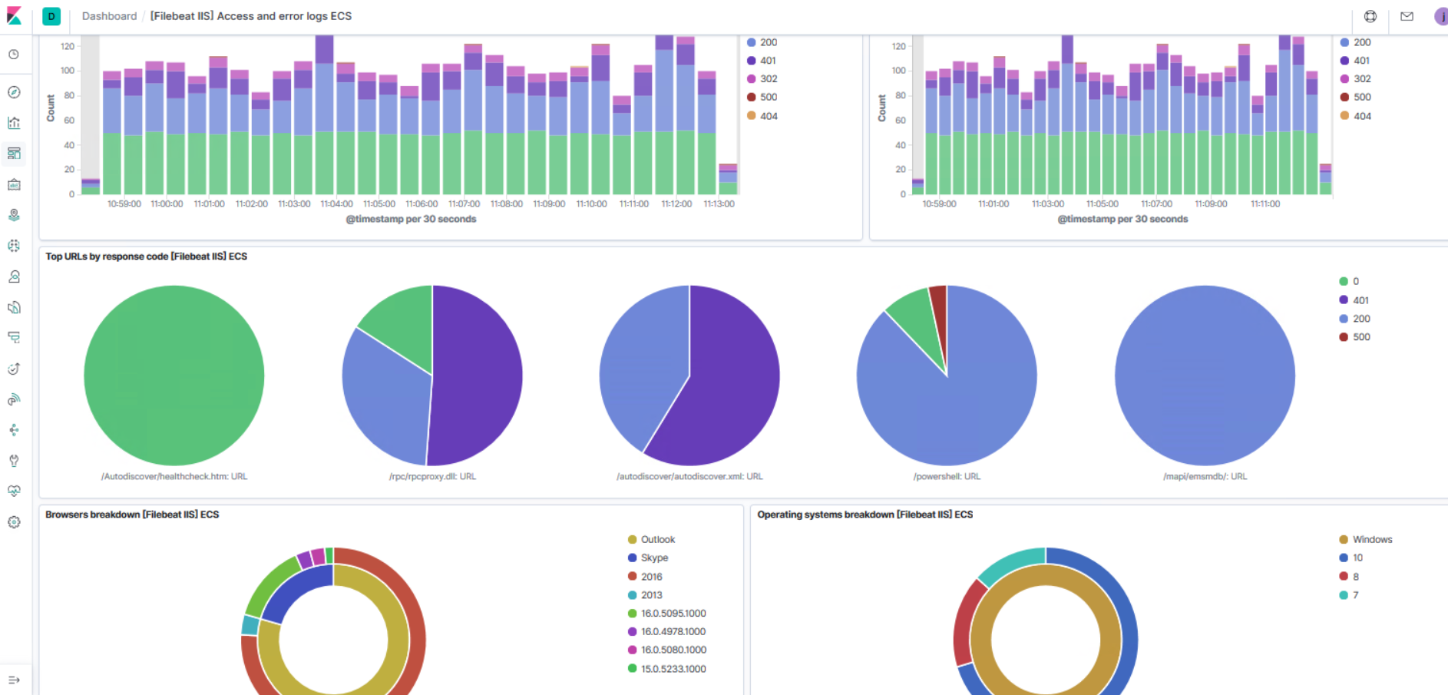Toggle Outlook in the browsers legend
The width and height of the screenshot is (1448, 695).
(657, 539)
